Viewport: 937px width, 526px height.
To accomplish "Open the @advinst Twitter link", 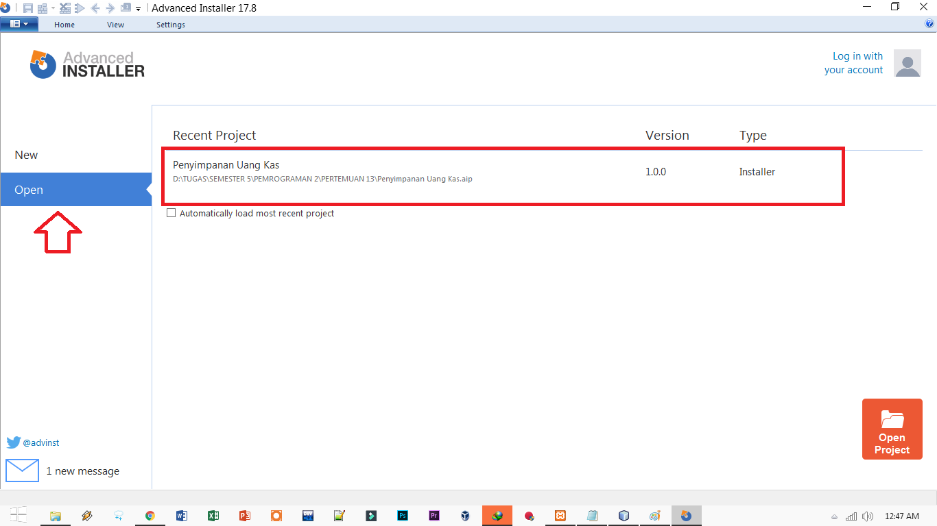I will coord(41,443).
